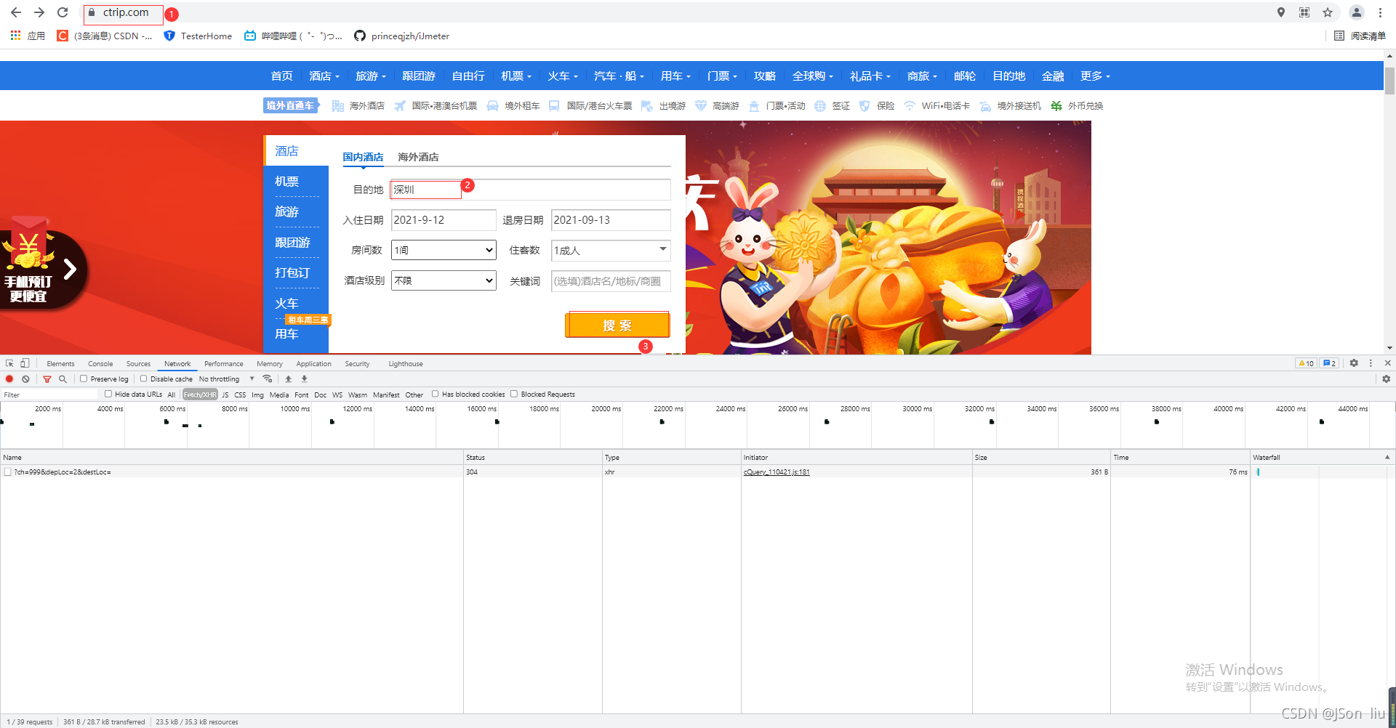Filter requests by JS type
This screenshot has height=728, width=1396.
(225, 395)
